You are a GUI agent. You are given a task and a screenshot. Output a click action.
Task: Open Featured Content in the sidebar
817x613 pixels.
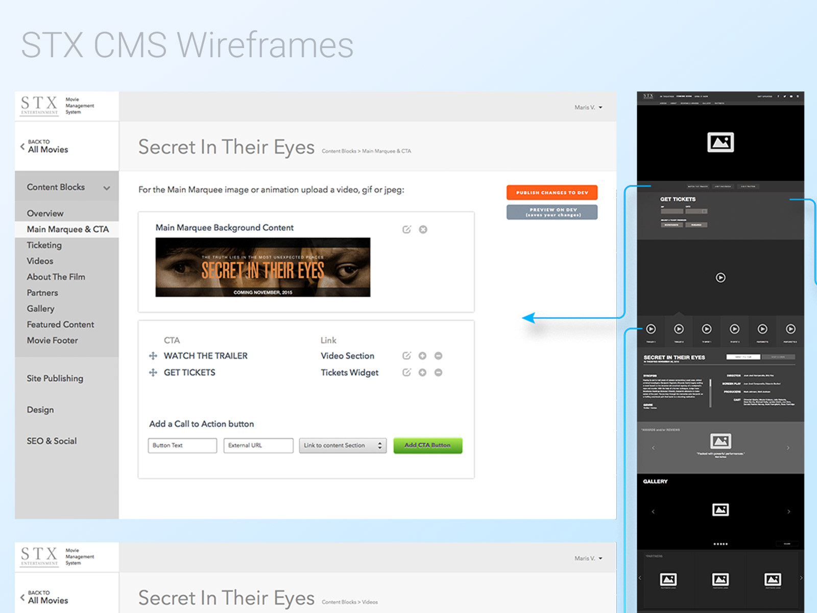pos(60,324)
